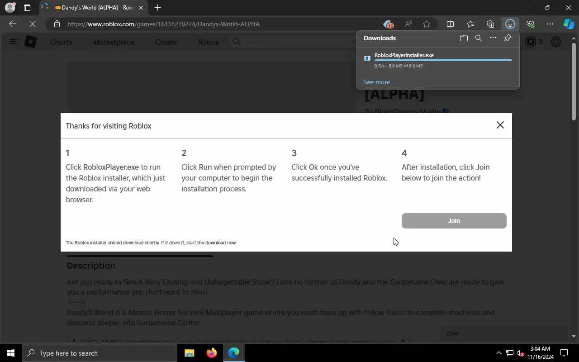Click the RobloxPlayerInstaller file icon

click(x=367, y=58)
